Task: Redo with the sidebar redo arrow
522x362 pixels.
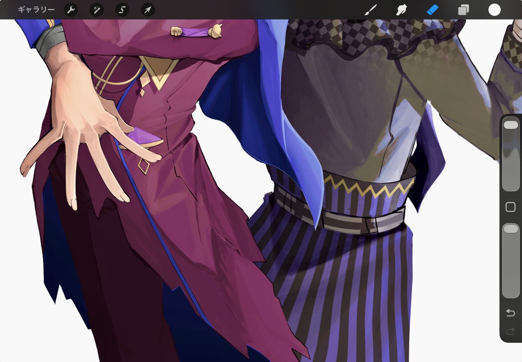Action: pyautogui.click(x=511, y=332)
